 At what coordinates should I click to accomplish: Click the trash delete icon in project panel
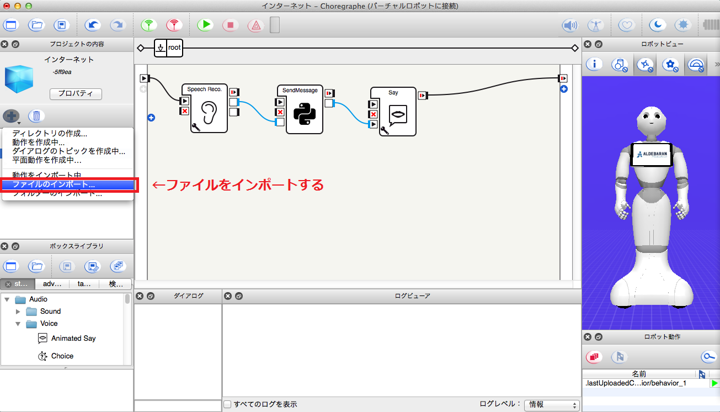pyautogui.click(x=36, y=116)
